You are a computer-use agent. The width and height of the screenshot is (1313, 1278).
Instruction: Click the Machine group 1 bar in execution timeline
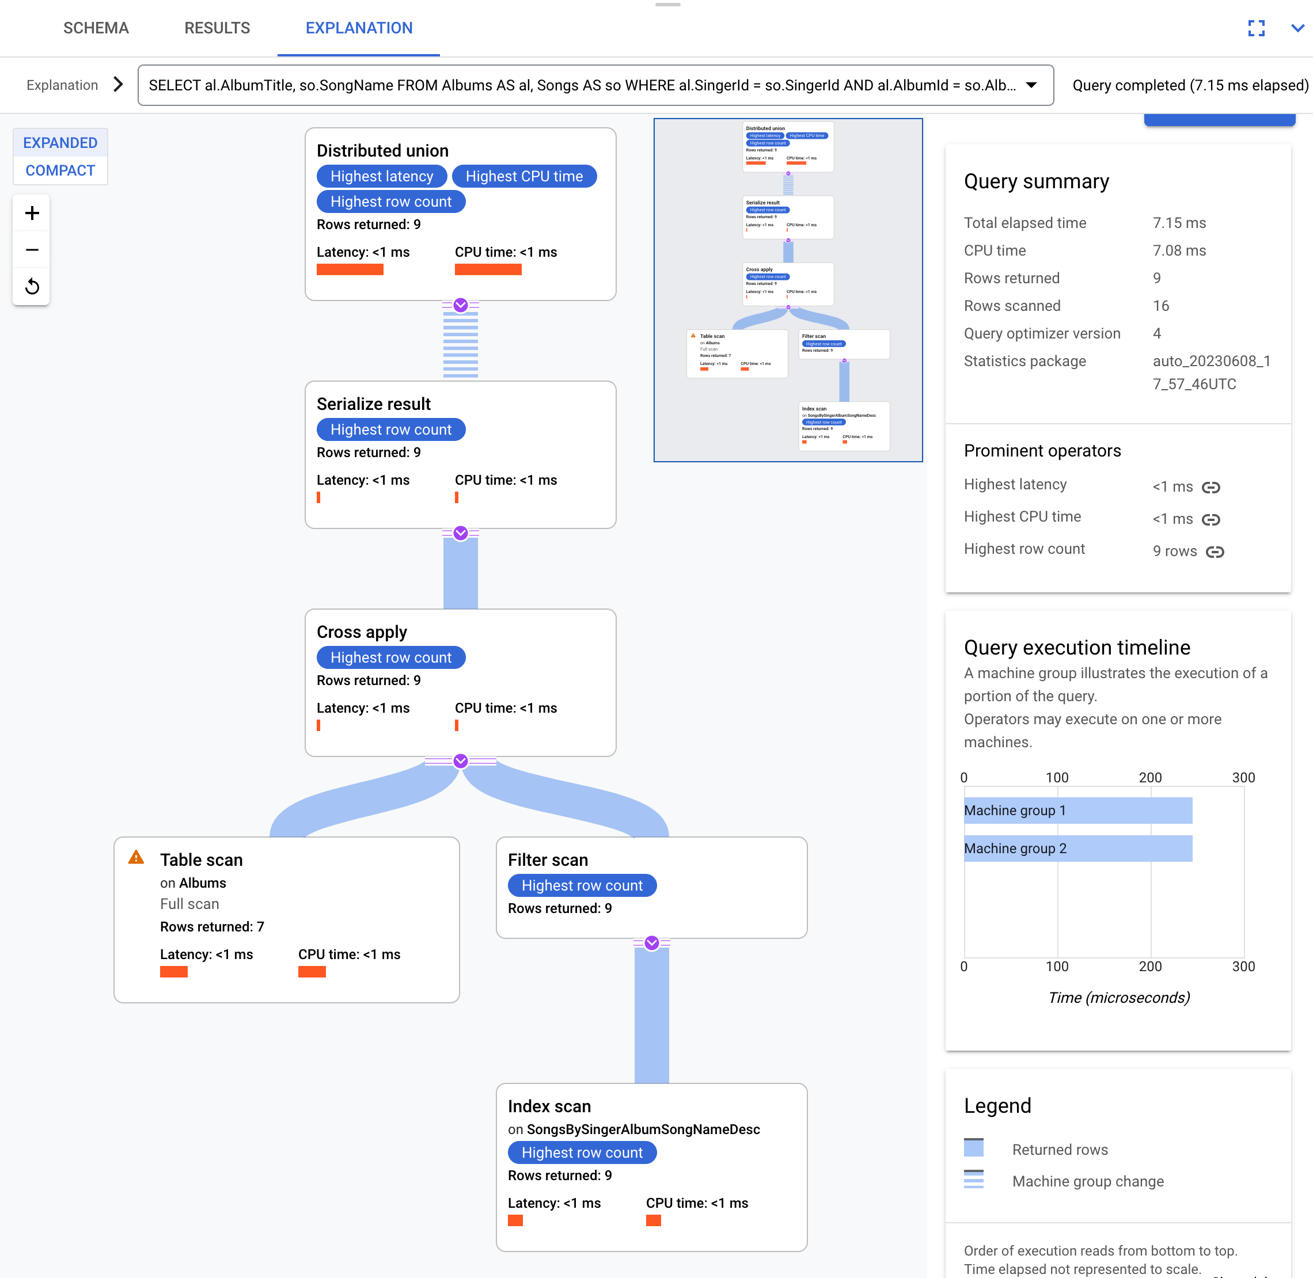[x=1079, y=811]
